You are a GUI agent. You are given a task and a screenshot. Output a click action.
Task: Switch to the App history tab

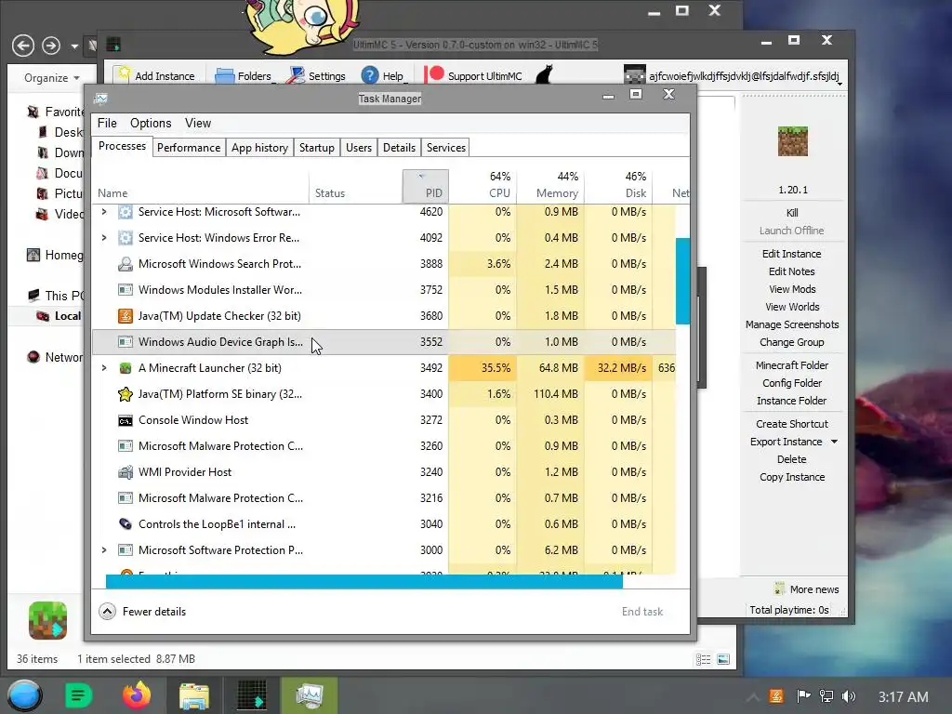click(x=259, y=148)
